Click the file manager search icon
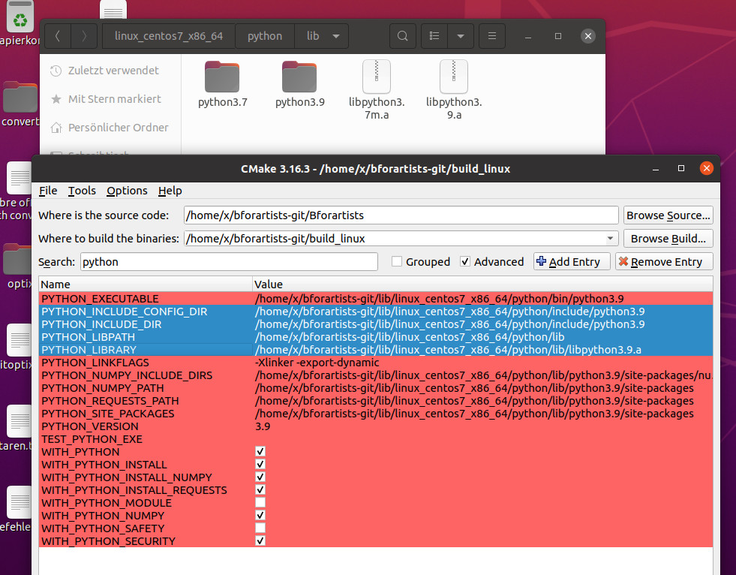The width and height of the screenshot is (736, 575). [x=403, y=36]
